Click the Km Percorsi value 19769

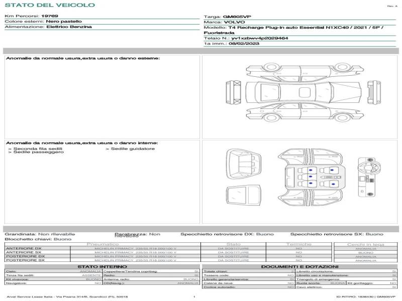click(50, 16)
